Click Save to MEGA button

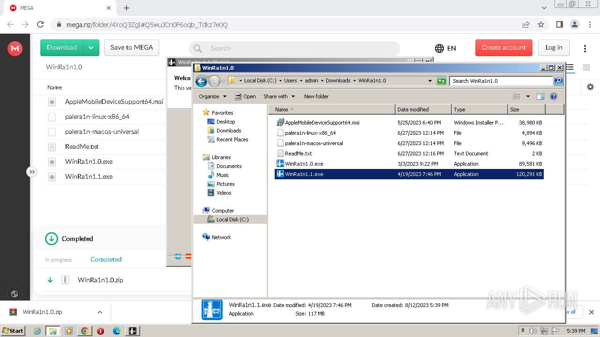(132, 48)
